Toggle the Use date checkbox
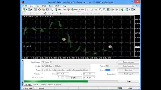The width and height of the screenshot is (161, 90). coord(42,74)
